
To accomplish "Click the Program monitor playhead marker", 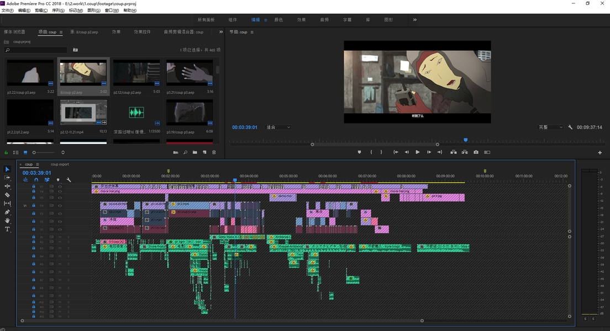I will tap(466, 140).
